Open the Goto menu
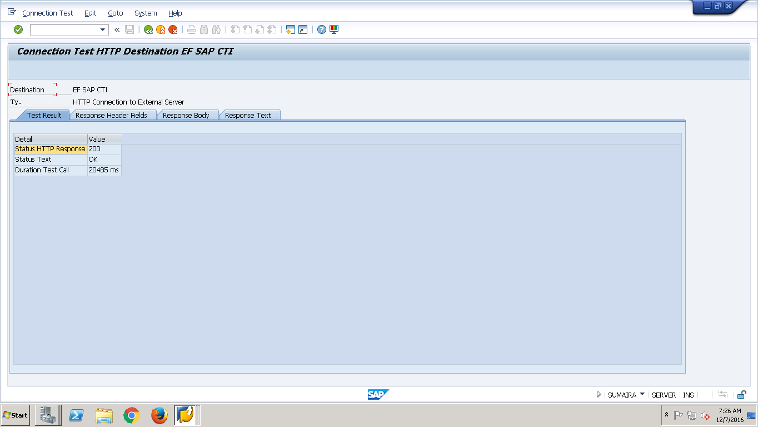The width and height of the screenshot is (758, 427). [x=115, y=13]
